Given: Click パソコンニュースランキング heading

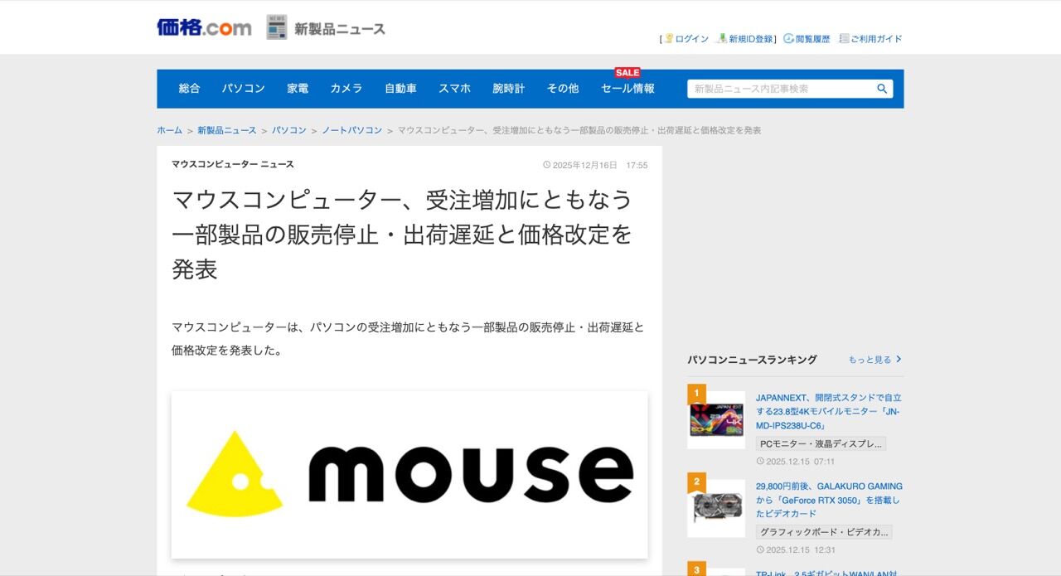Looking at the screenshot, I should [x=752, y=360].
